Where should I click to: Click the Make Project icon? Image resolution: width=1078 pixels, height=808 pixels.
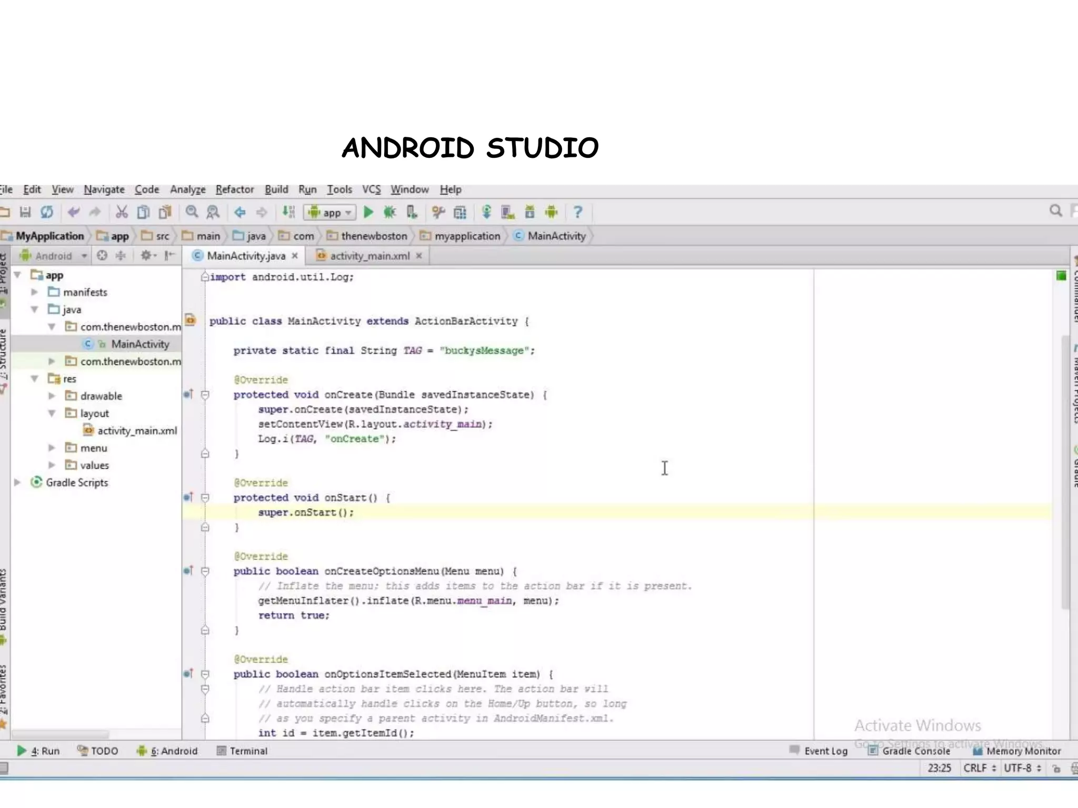coord(288,212)
